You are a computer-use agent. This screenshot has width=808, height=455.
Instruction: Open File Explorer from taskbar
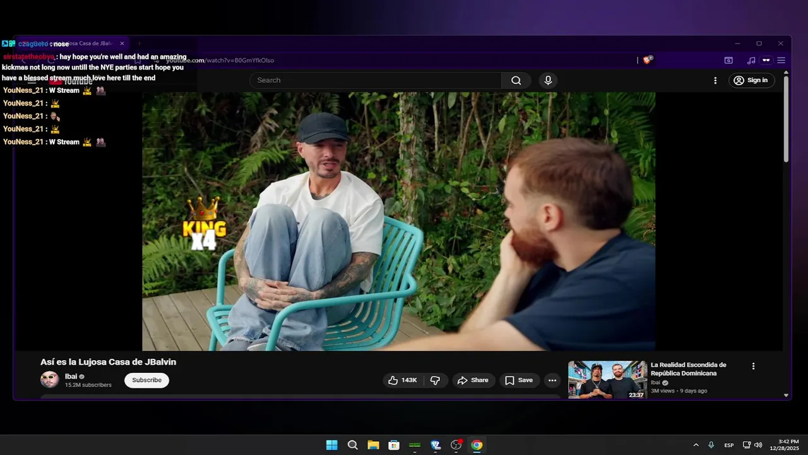[x=373, y=445]
